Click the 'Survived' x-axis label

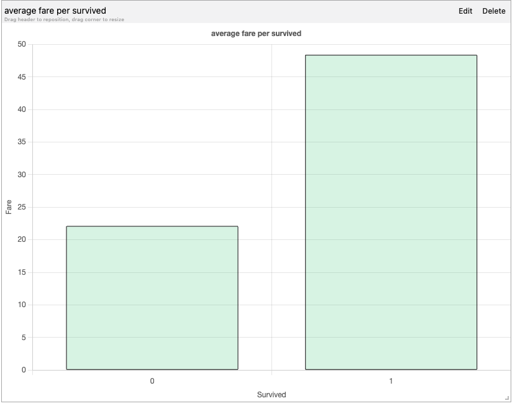click(x=271, y=394)
